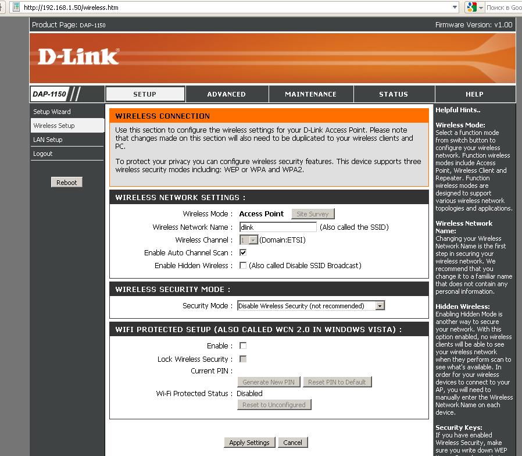Toggle the Lock Wireless Security checkbox
Viewport: 522px width, 456px height.
click(x=243, y=359)
